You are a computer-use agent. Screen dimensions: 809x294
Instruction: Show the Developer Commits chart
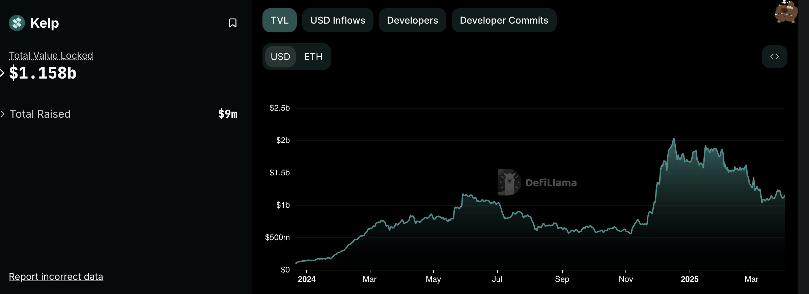[504, 20]
